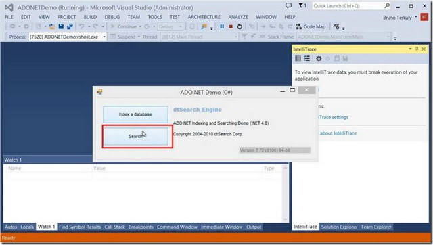The width and height of the screenshot is (433, 245).
Task: Close the IntelliTrace panel
Action: 424,49
